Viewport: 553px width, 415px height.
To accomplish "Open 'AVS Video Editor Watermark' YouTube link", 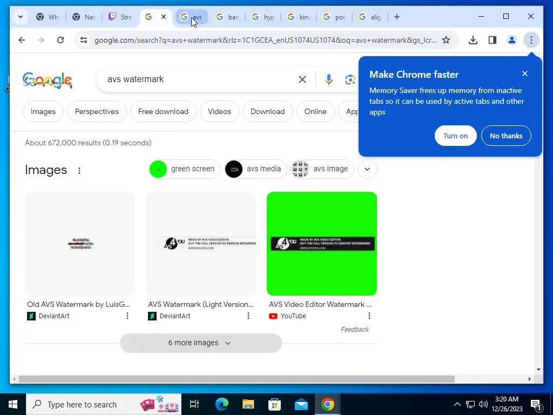I will pyautogui.click(x=320, y=304).
